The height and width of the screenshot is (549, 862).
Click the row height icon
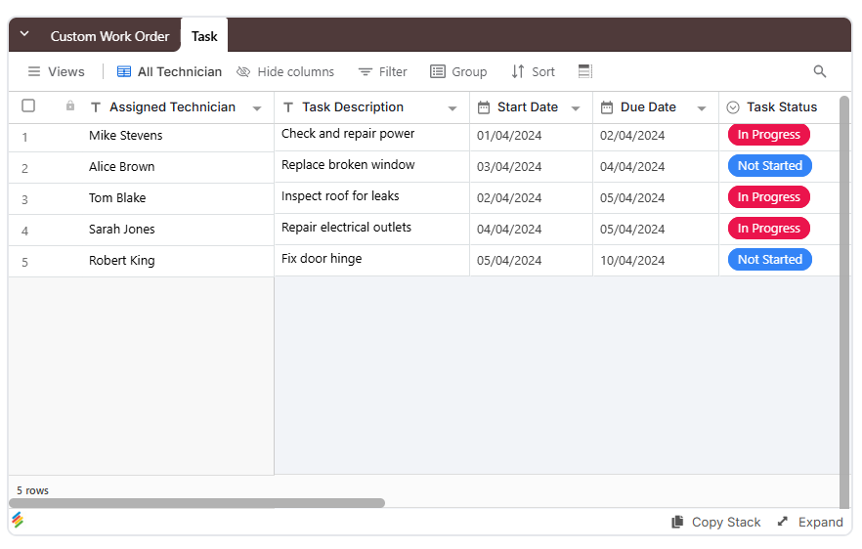pos(584,71)
